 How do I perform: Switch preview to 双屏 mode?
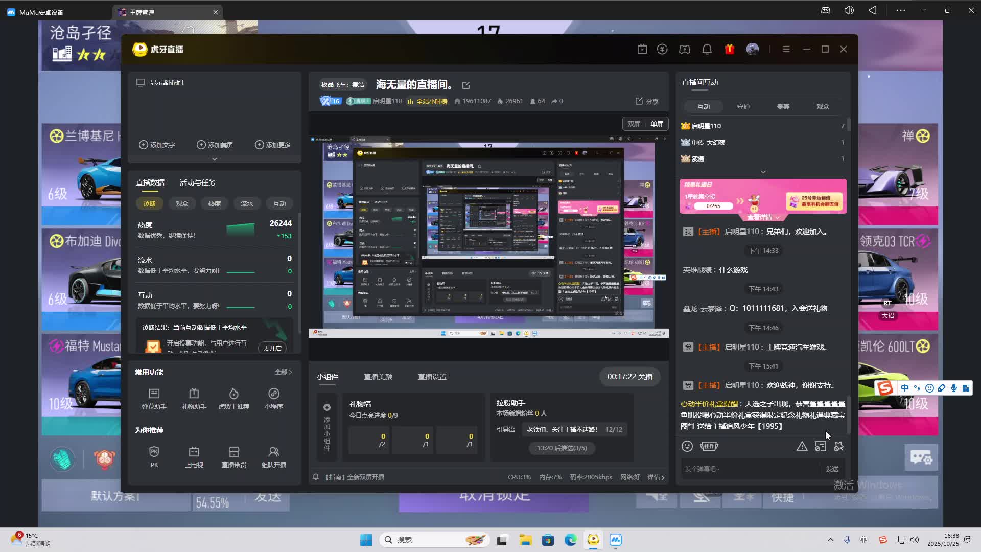(x=634, y=124)
